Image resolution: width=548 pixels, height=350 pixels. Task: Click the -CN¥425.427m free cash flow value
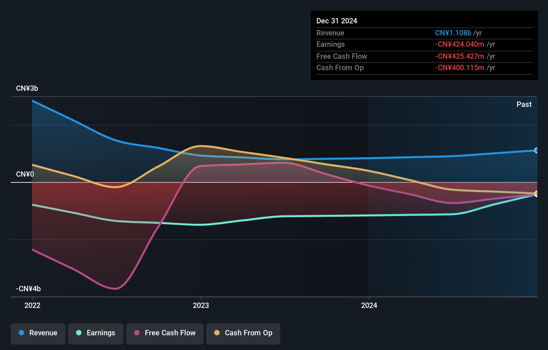click(x=460, y=56)
